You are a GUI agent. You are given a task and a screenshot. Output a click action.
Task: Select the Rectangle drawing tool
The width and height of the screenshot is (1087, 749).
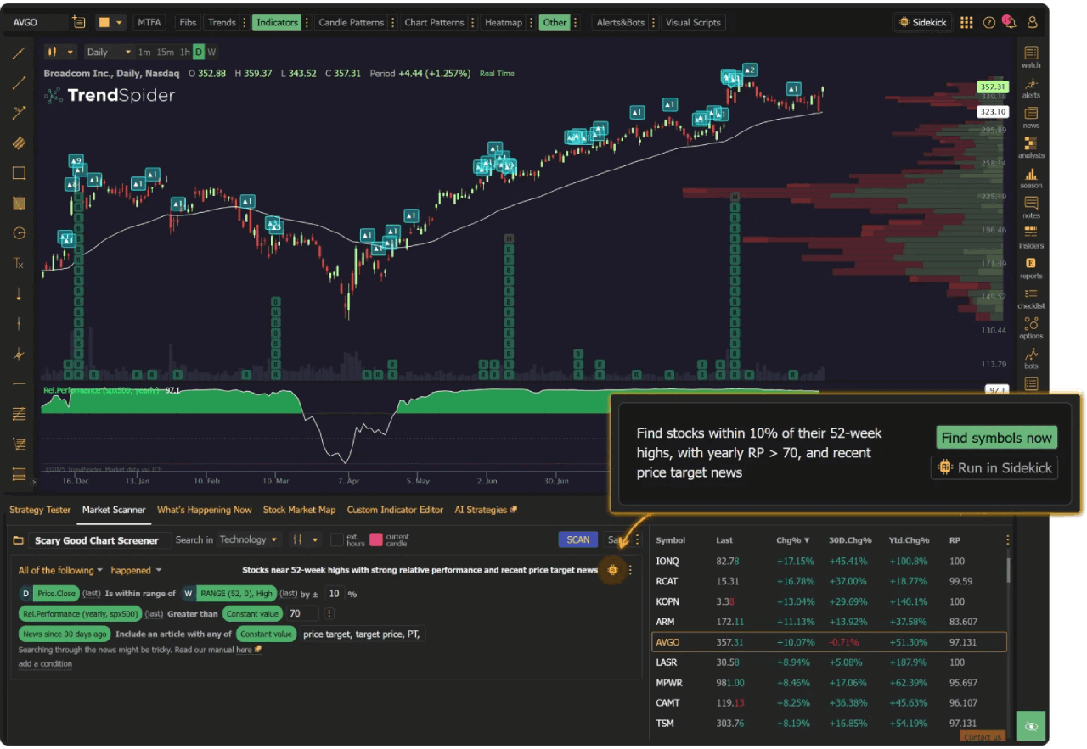18,173
